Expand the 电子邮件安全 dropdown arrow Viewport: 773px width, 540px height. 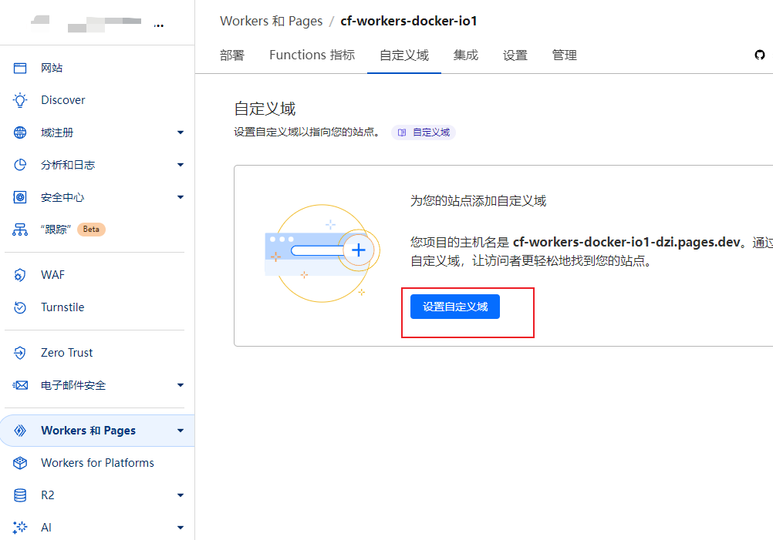click(x=181, y=385)
